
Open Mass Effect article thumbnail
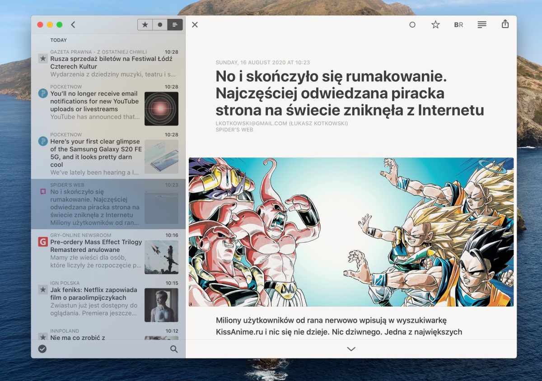(161, 257)
